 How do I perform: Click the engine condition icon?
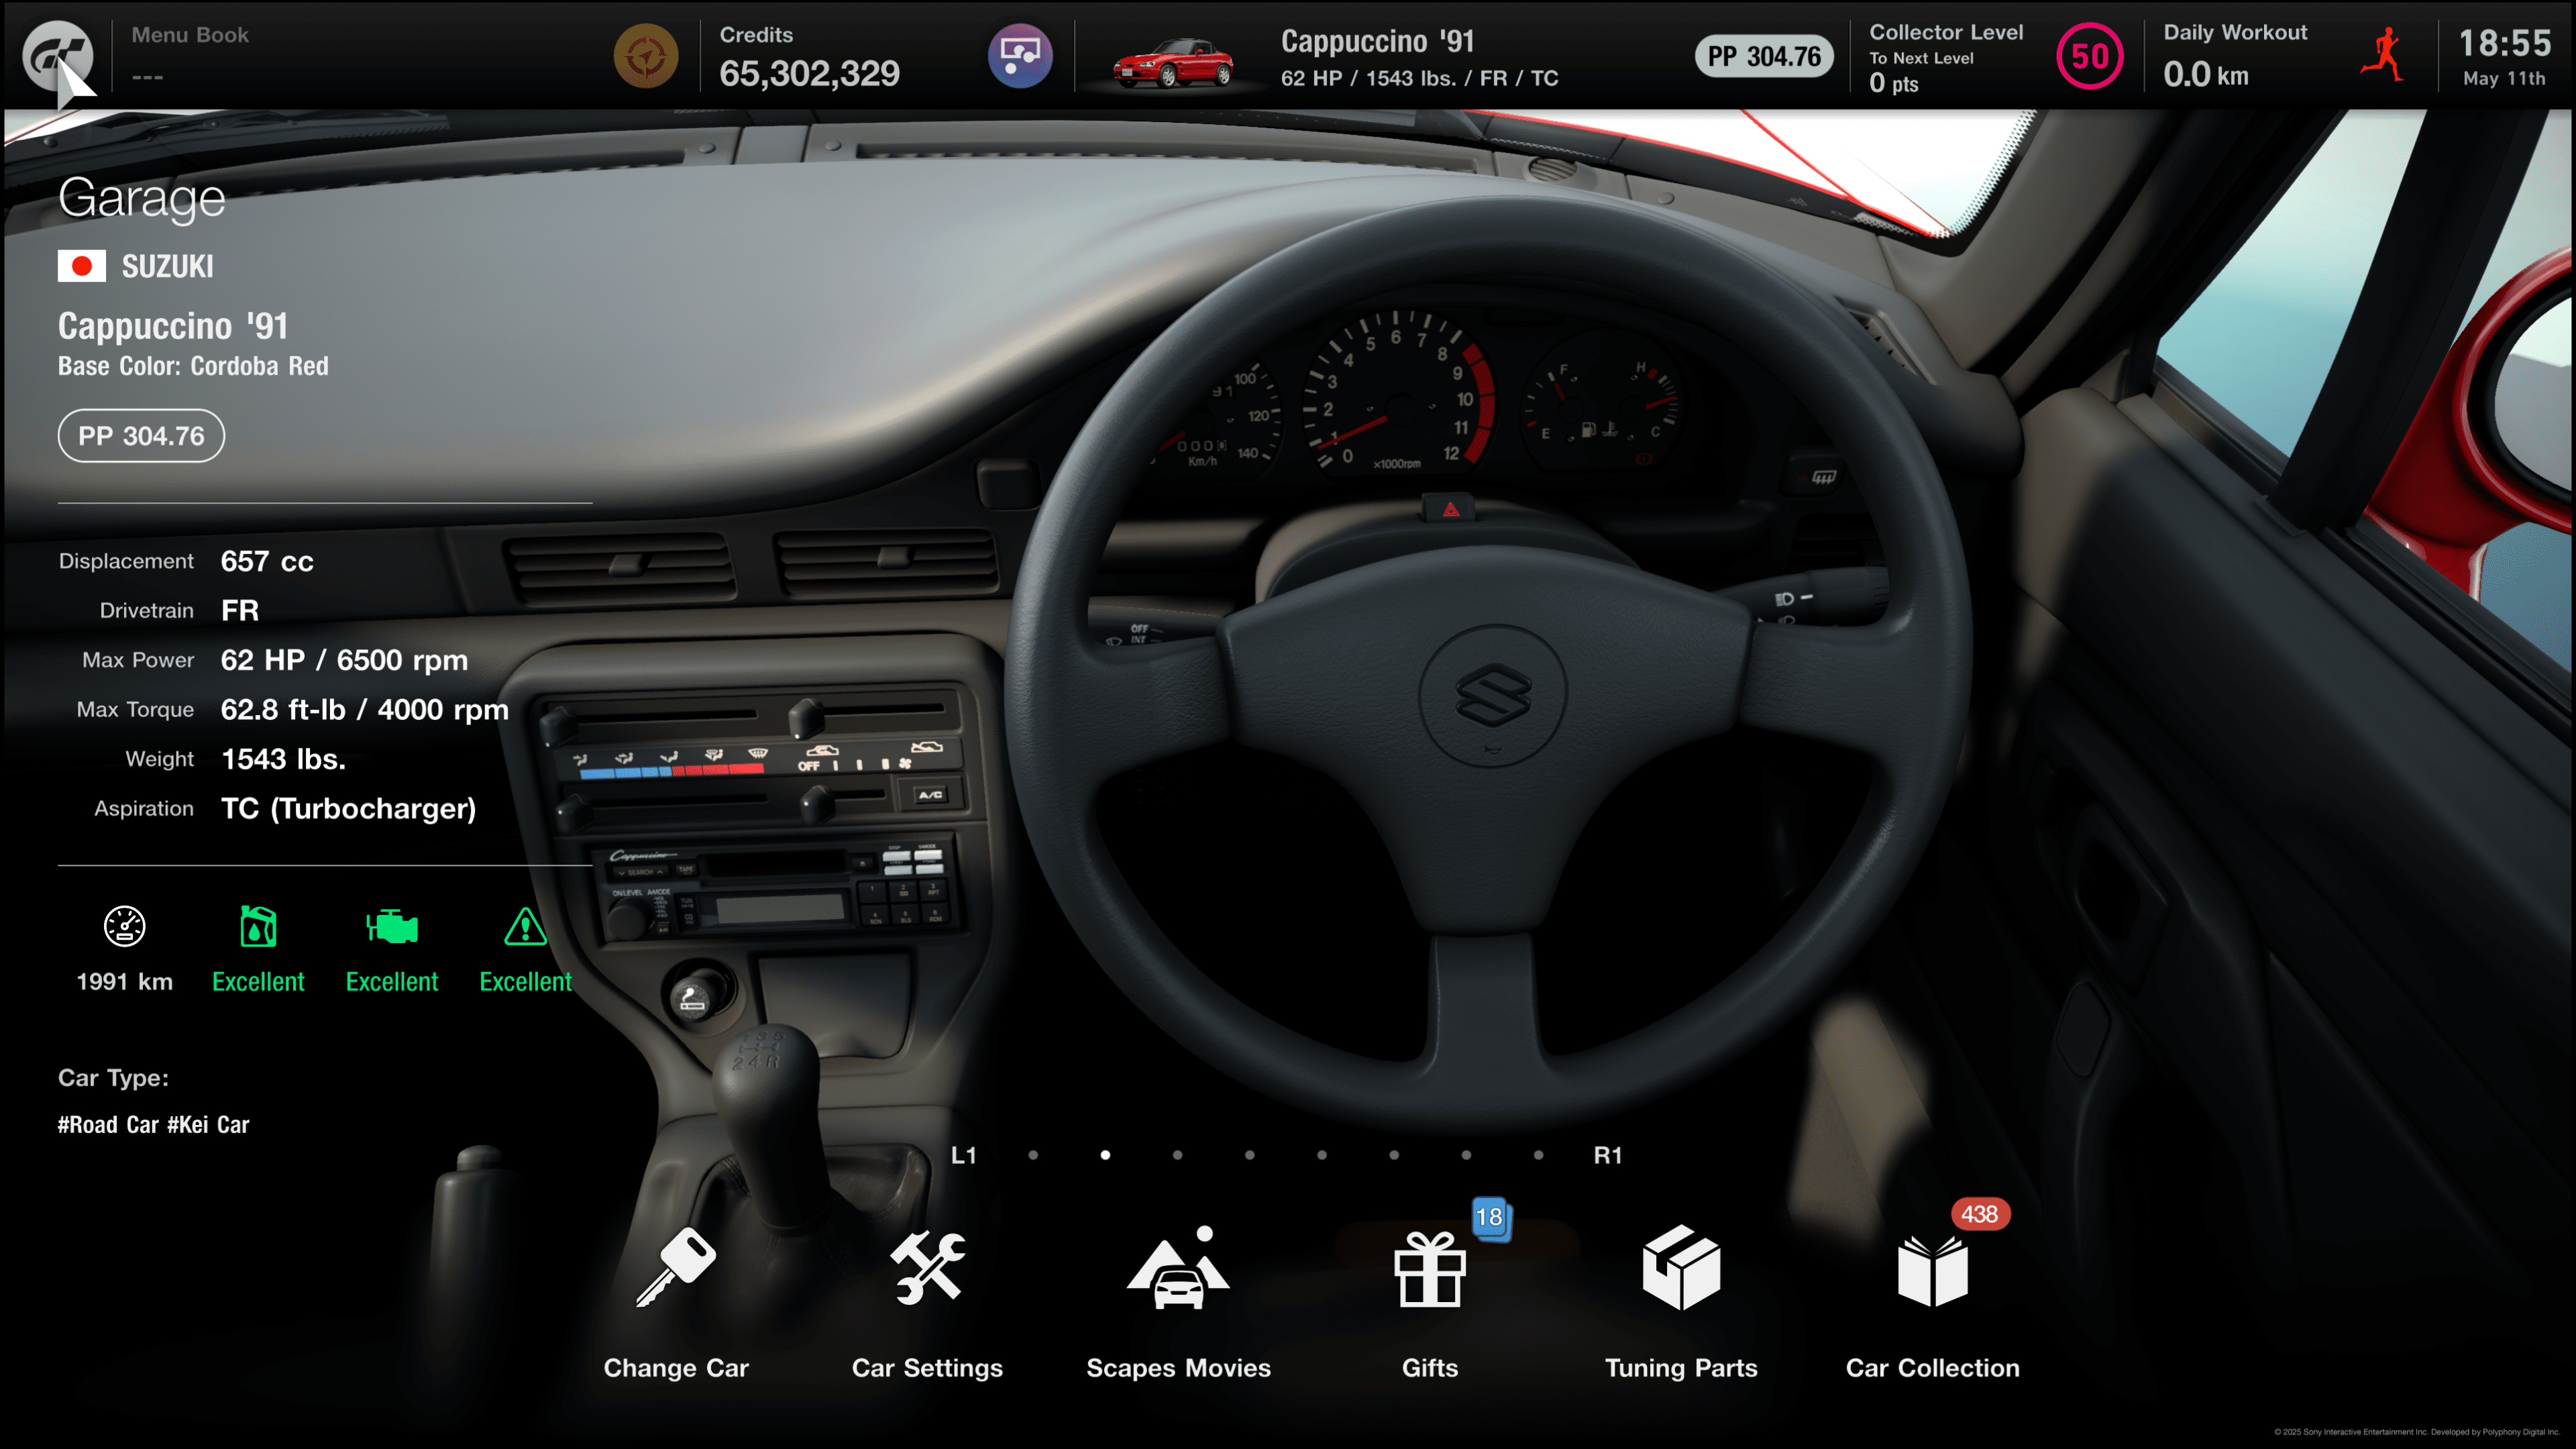click(x=392, y=926)
